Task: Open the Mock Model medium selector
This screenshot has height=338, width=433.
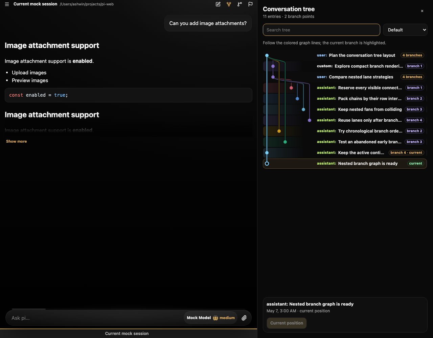Action: (211, 318)
